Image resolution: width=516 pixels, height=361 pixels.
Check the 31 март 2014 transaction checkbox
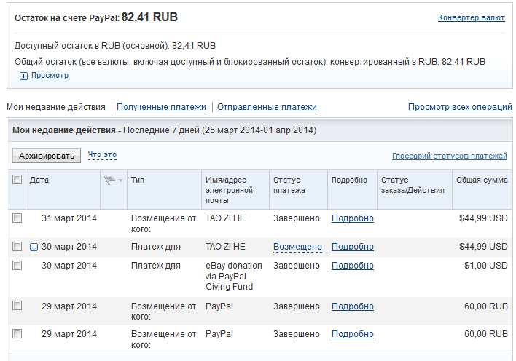pyautogui.click(x=17, y=218)
